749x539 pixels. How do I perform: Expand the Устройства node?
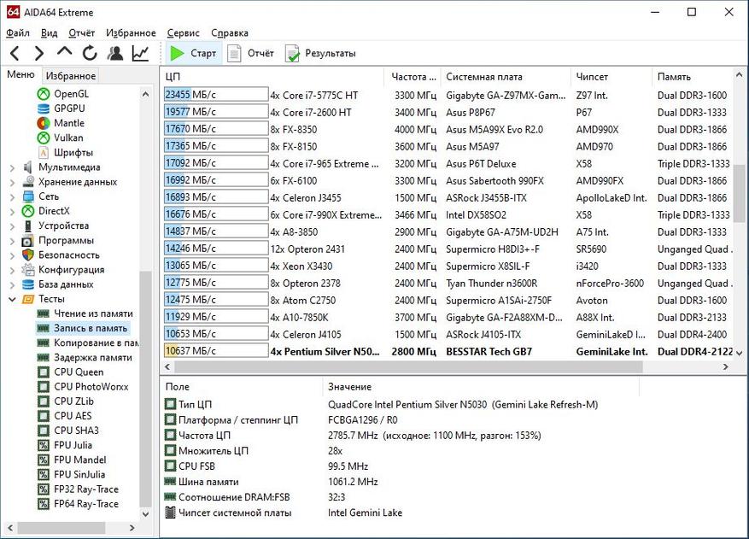[x=12, y=226]
